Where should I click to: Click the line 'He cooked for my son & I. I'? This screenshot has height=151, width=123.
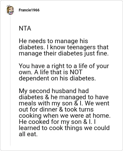[57, 122]
